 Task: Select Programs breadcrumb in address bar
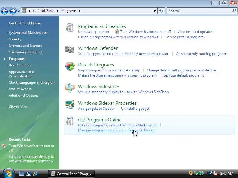click(69, 11)
